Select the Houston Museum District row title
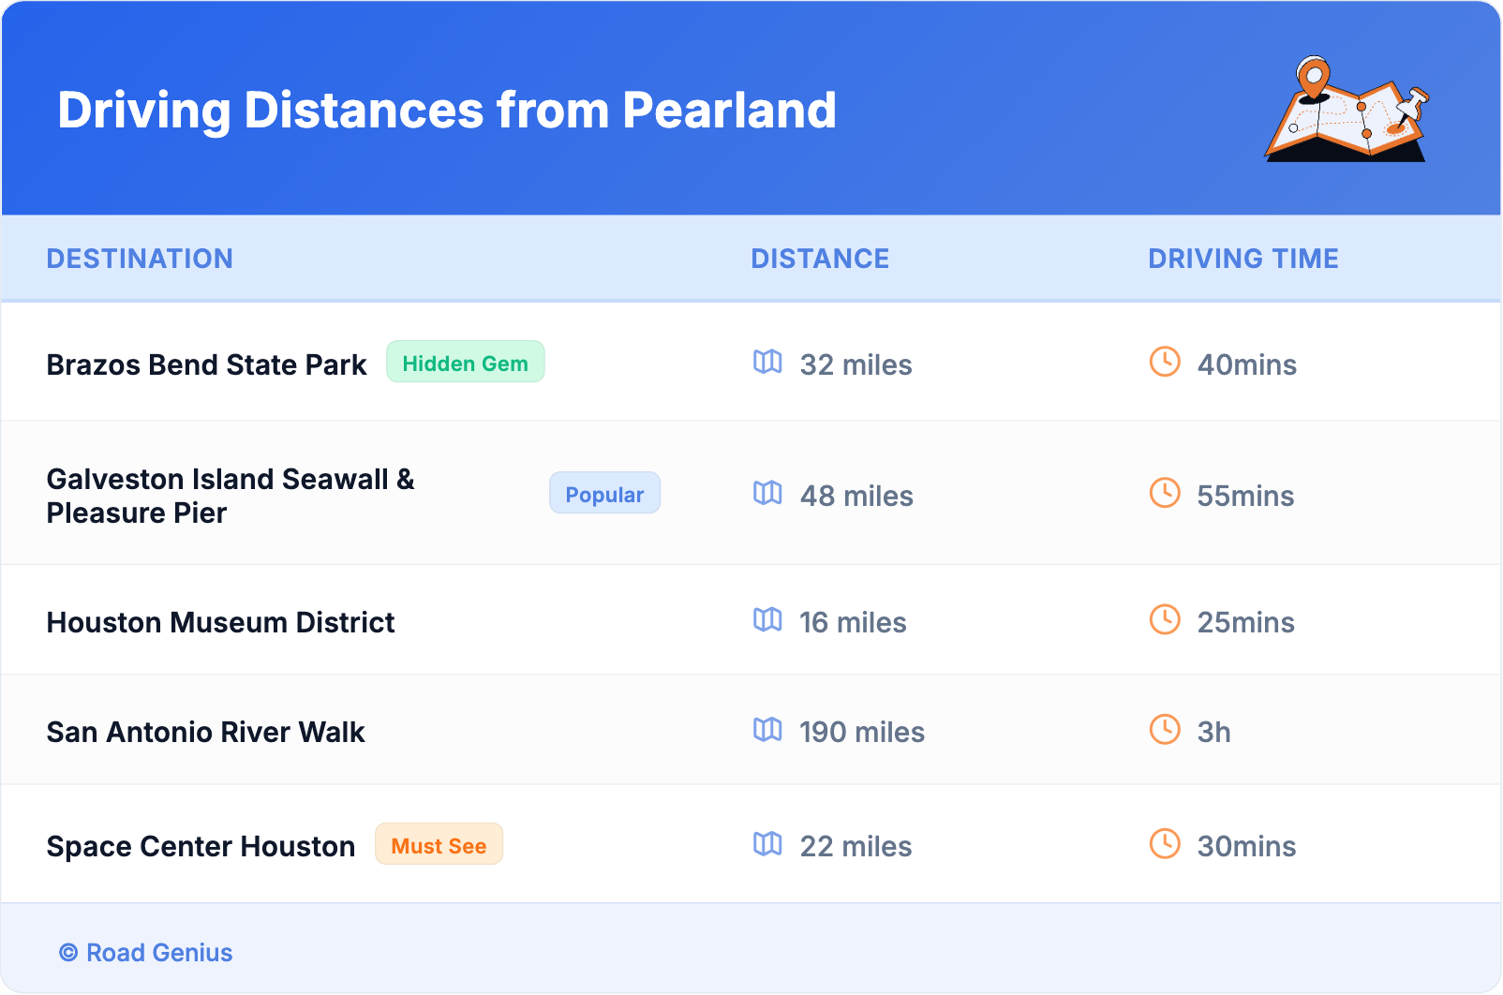This screenshot has height=995, width=1503. tap(220, 622)
